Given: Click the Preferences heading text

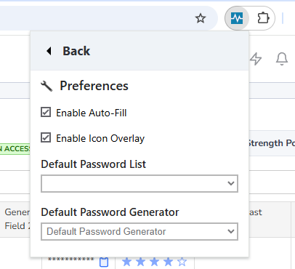Looking at the screenshot, I should (94, 86).
